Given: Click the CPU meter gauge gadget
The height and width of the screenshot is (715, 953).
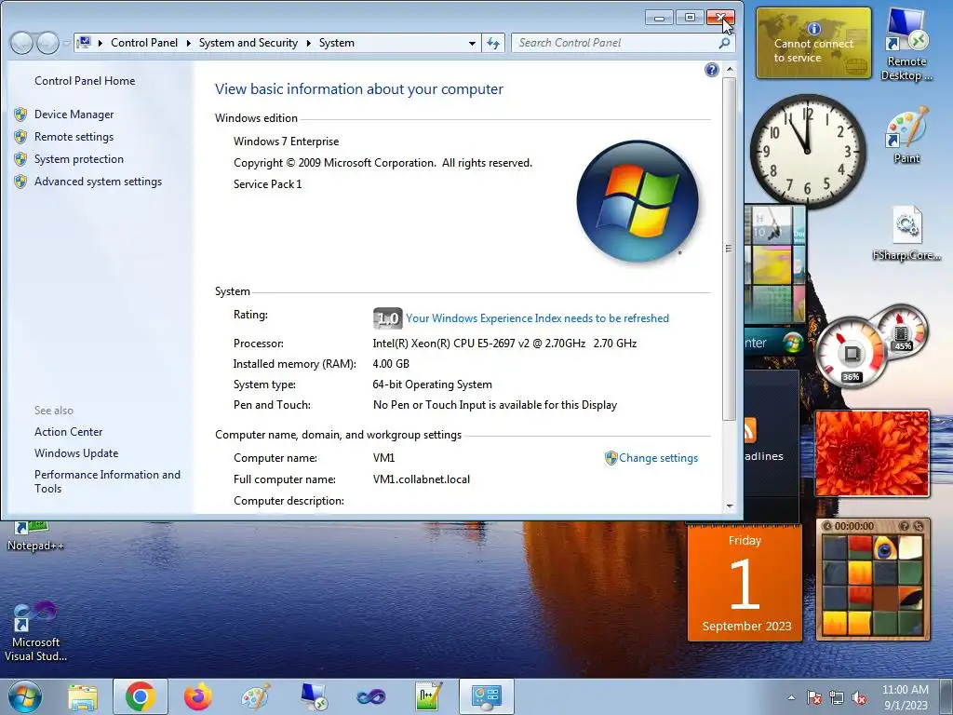Looking at the screenshot, I should pyautogui.click(x=851, y=353).
